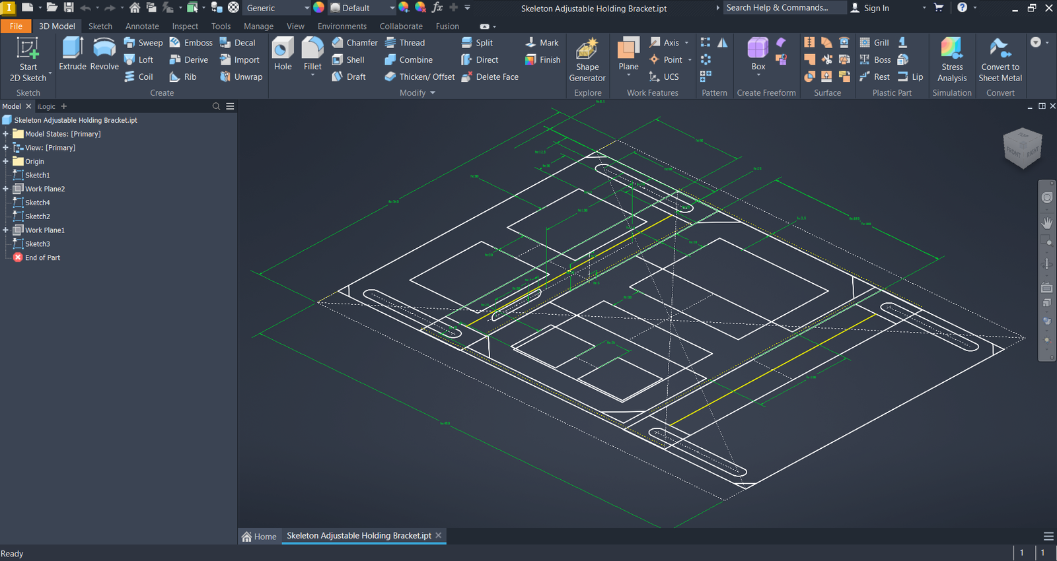Select the Extrude tool
Image resolution: width=1057 pixels, height=561 pixels.
[x=72, y=53]
